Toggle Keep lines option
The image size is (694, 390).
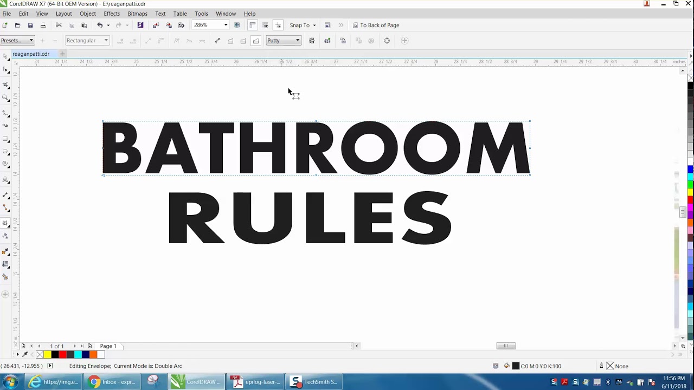point(312,41)
